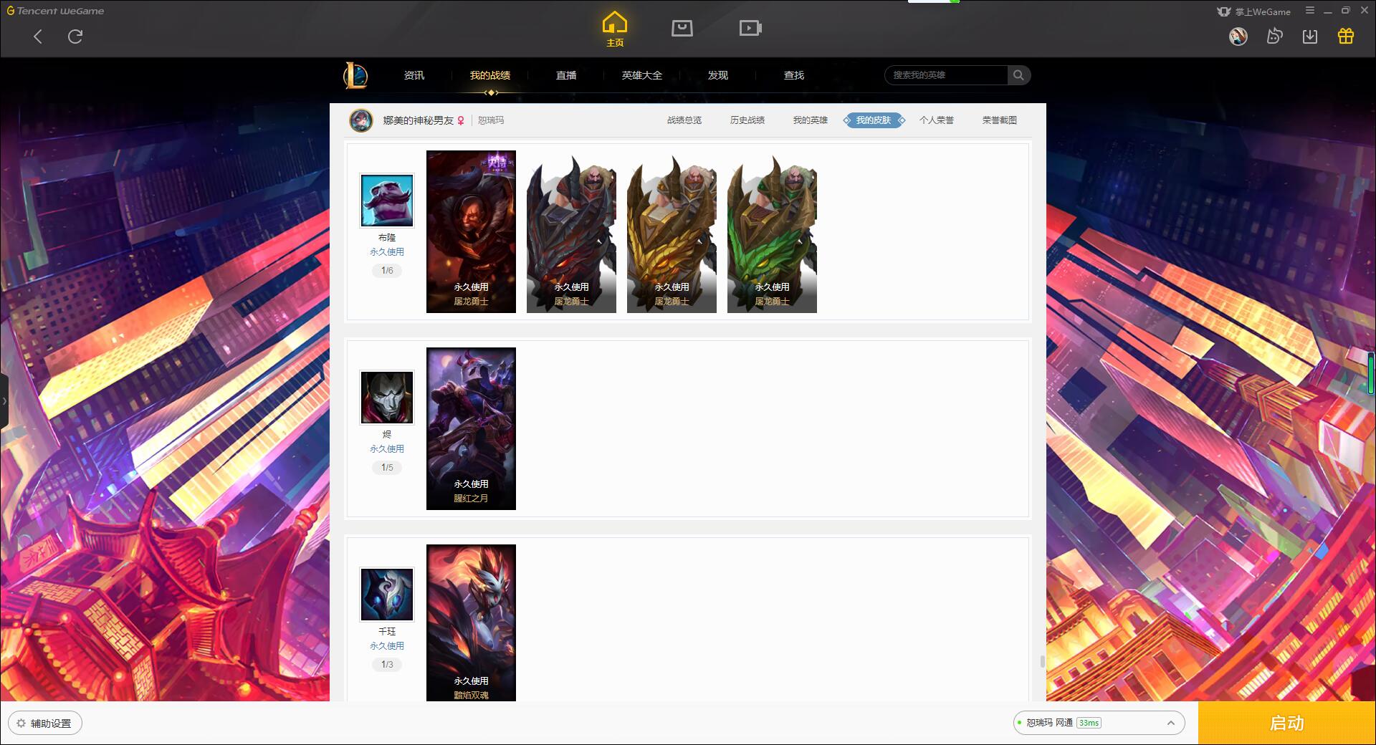1376x745 pixels.
Task: Open 掌上WeGame mobile link
Action: tap(1253, 11)
